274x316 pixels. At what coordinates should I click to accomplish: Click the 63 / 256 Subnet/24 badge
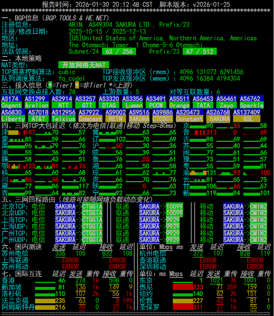pos(119,52)
